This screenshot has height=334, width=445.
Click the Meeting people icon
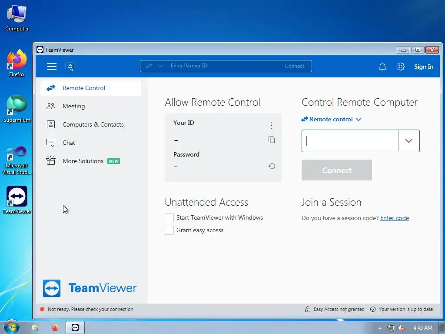pos(51,106)
